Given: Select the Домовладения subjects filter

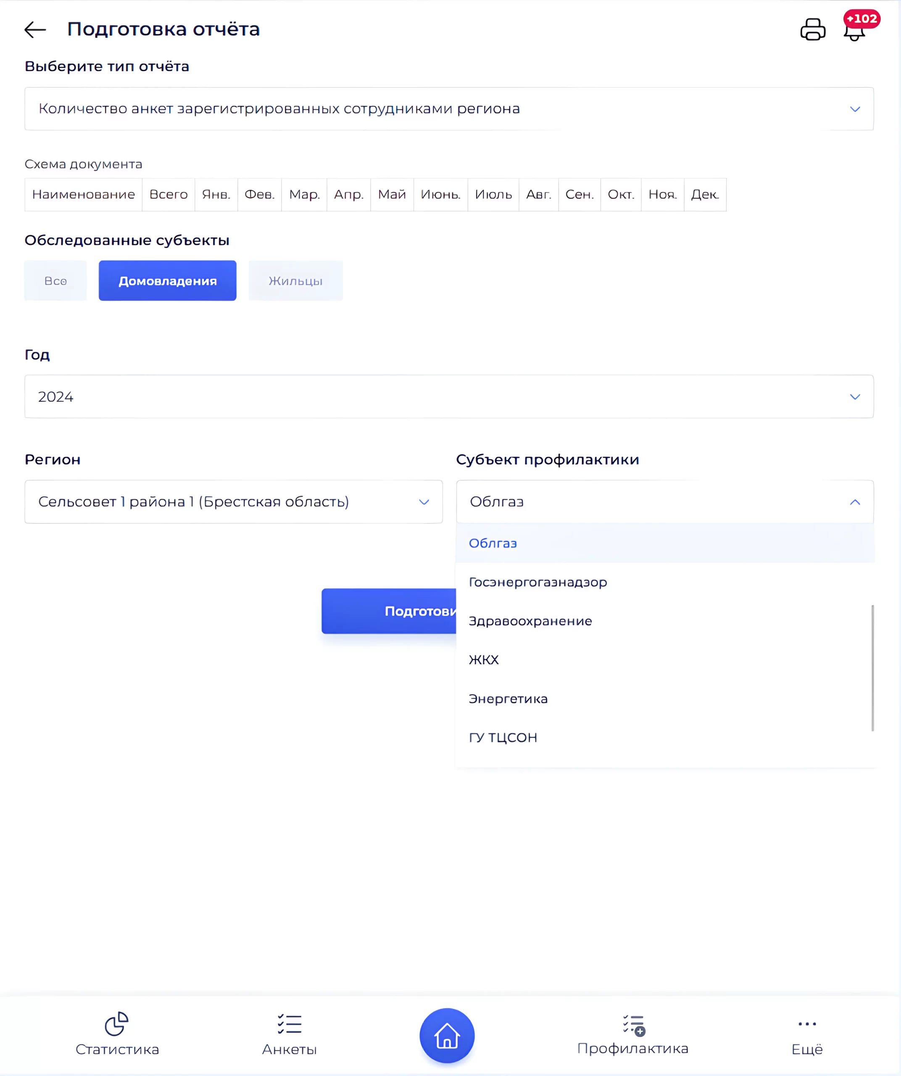Looking at the screenshot, I should [168, 281].
